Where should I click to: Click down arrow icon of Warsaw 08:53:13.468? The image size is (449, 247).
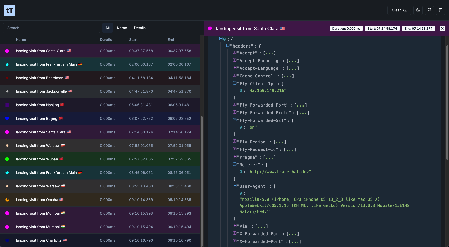[7, 186]
